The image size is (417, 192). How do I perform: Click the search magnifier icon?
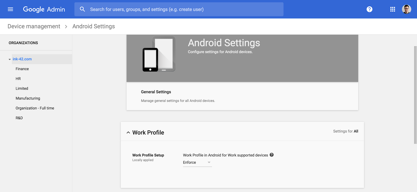82,9
